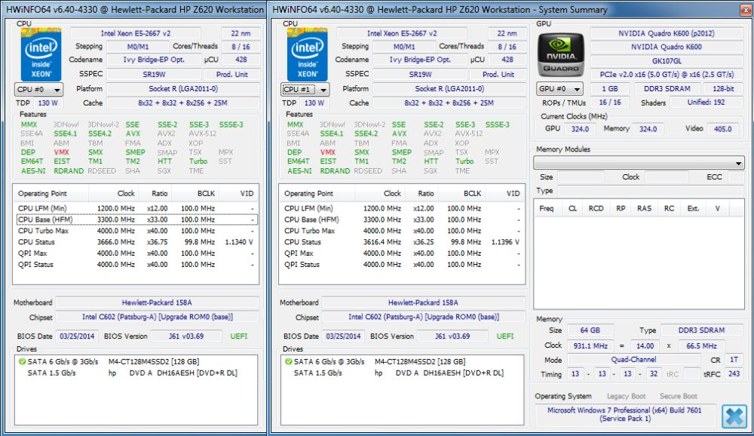Viewport: 754px width, 436px height.
Task: Open the CPU #1 selector dropdown
Action: pyautogui.click(x=305, y=90)
